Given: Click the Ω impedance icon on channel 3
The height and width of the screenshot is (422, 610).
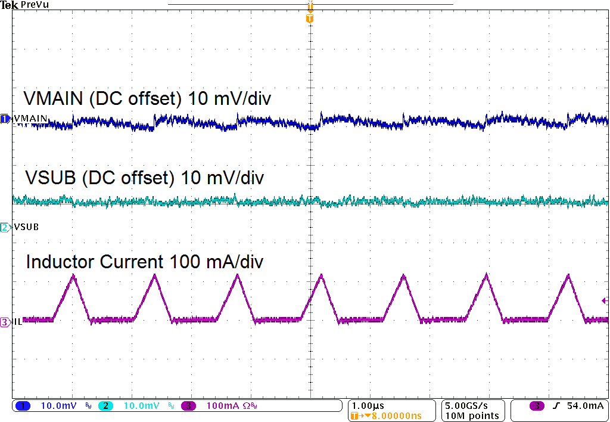Looking at the screenshot, I should [246, 405].
